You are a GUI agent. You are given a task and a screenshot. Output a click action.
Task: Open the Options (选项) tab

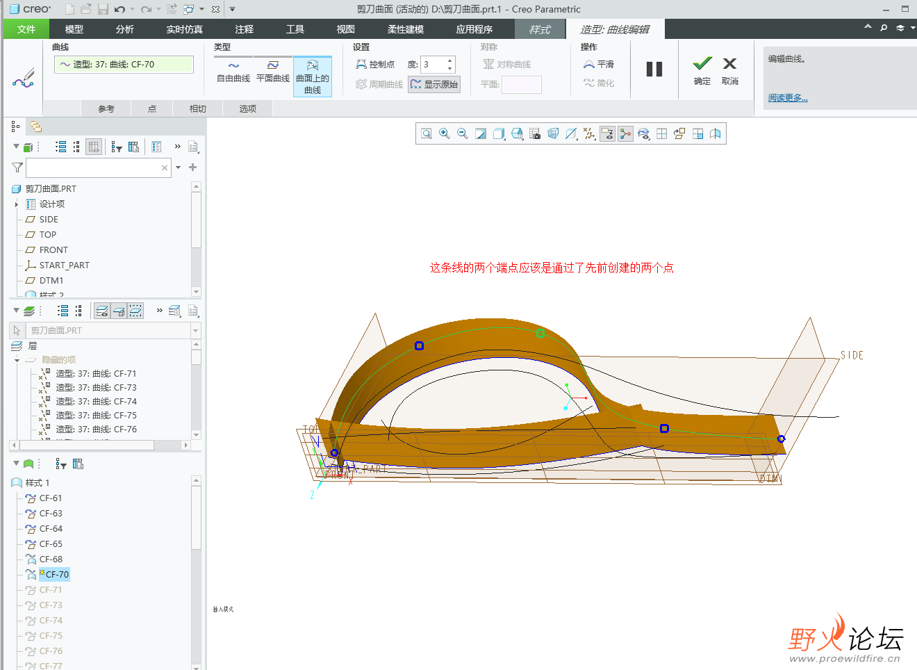point(248,108)
